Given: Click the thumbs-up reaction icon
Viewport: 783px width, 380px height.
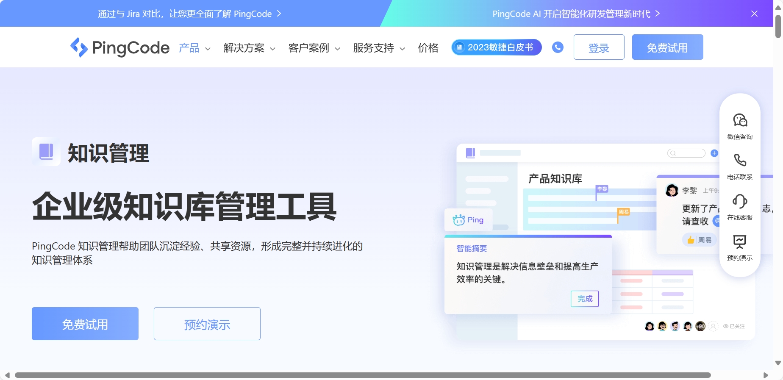Looking at the screenshot, I should pyautogui.click(x=691, y=240).
